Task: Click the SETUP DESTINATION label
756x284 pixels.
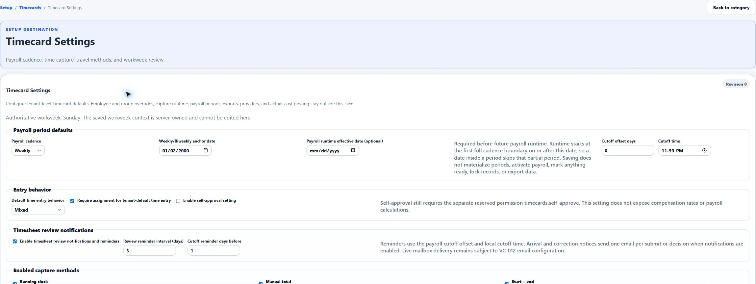Action: pyautogui.click(x=32, y=29)
